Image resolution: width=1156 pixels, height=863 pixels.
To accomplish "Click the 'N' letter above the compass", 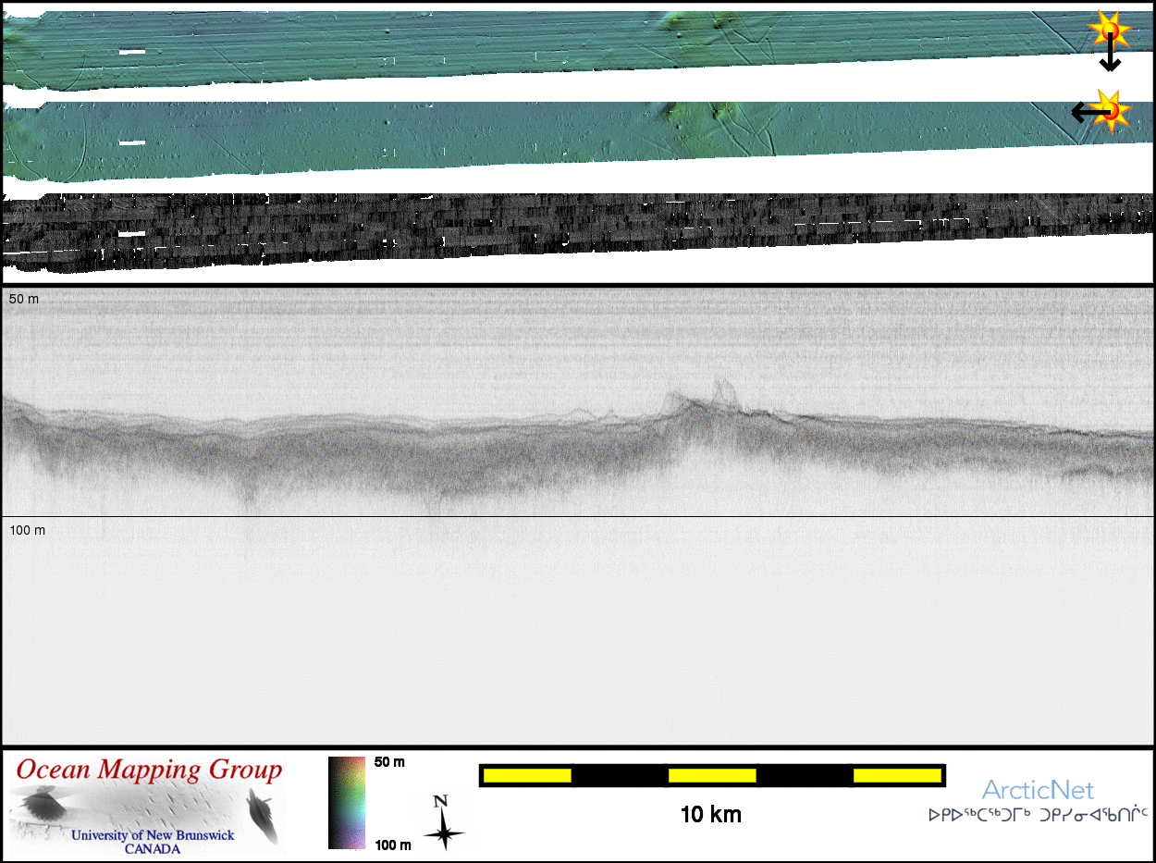I will [441, 801].
